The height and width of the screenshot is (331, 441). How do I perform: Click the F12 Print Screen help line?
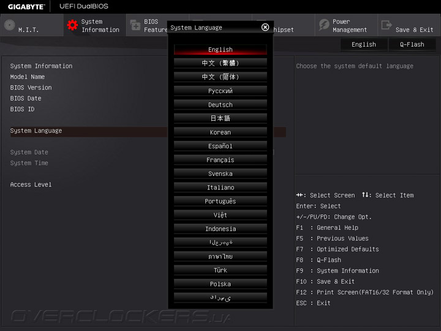pyautogui.click(x=365, y=292)
